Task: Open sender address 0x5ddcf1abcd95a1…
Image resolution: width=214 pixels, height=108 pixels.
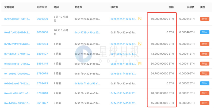Action: click(x=87, y=83)
